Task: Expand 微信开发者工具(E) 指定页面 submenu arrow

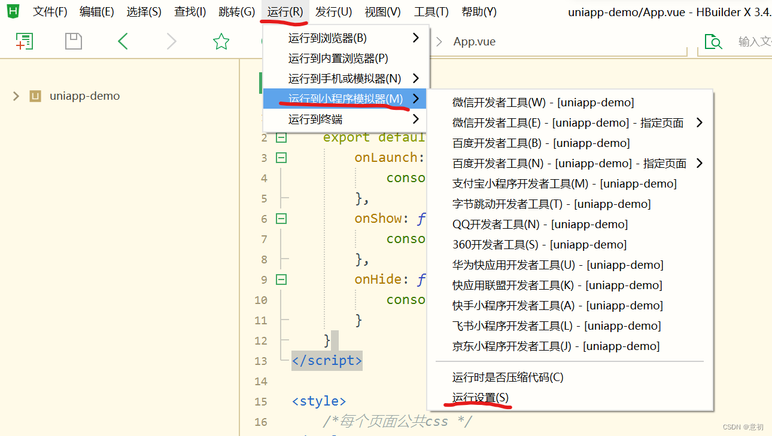Action: (700, 123)
